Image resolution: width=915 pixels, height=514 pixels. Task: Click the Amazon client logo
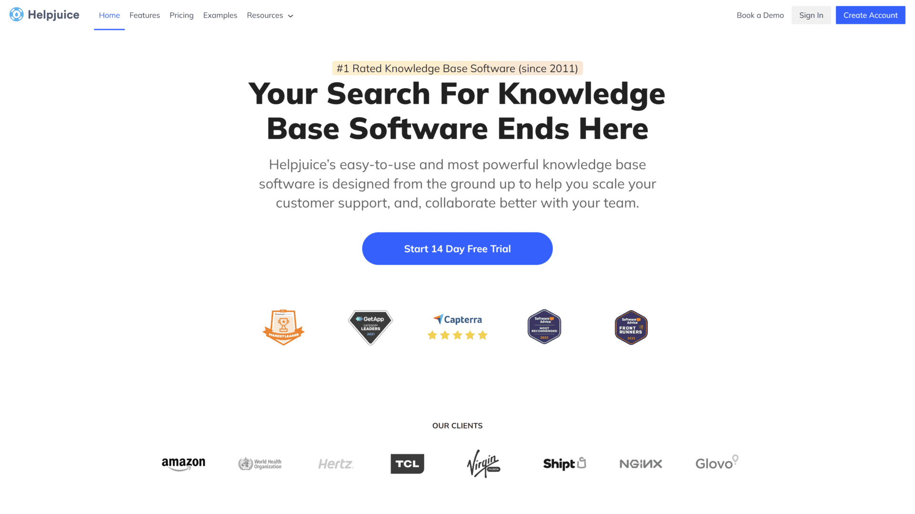183,463
